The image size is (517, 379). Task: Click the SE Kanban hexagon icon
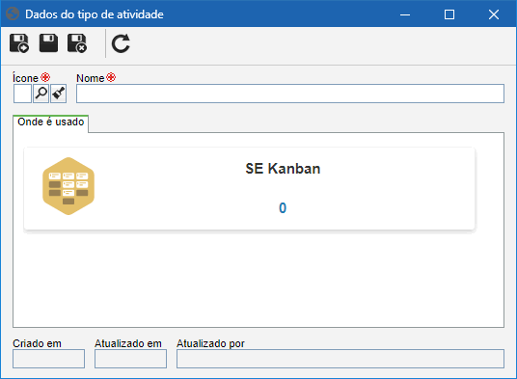(68, 186)
